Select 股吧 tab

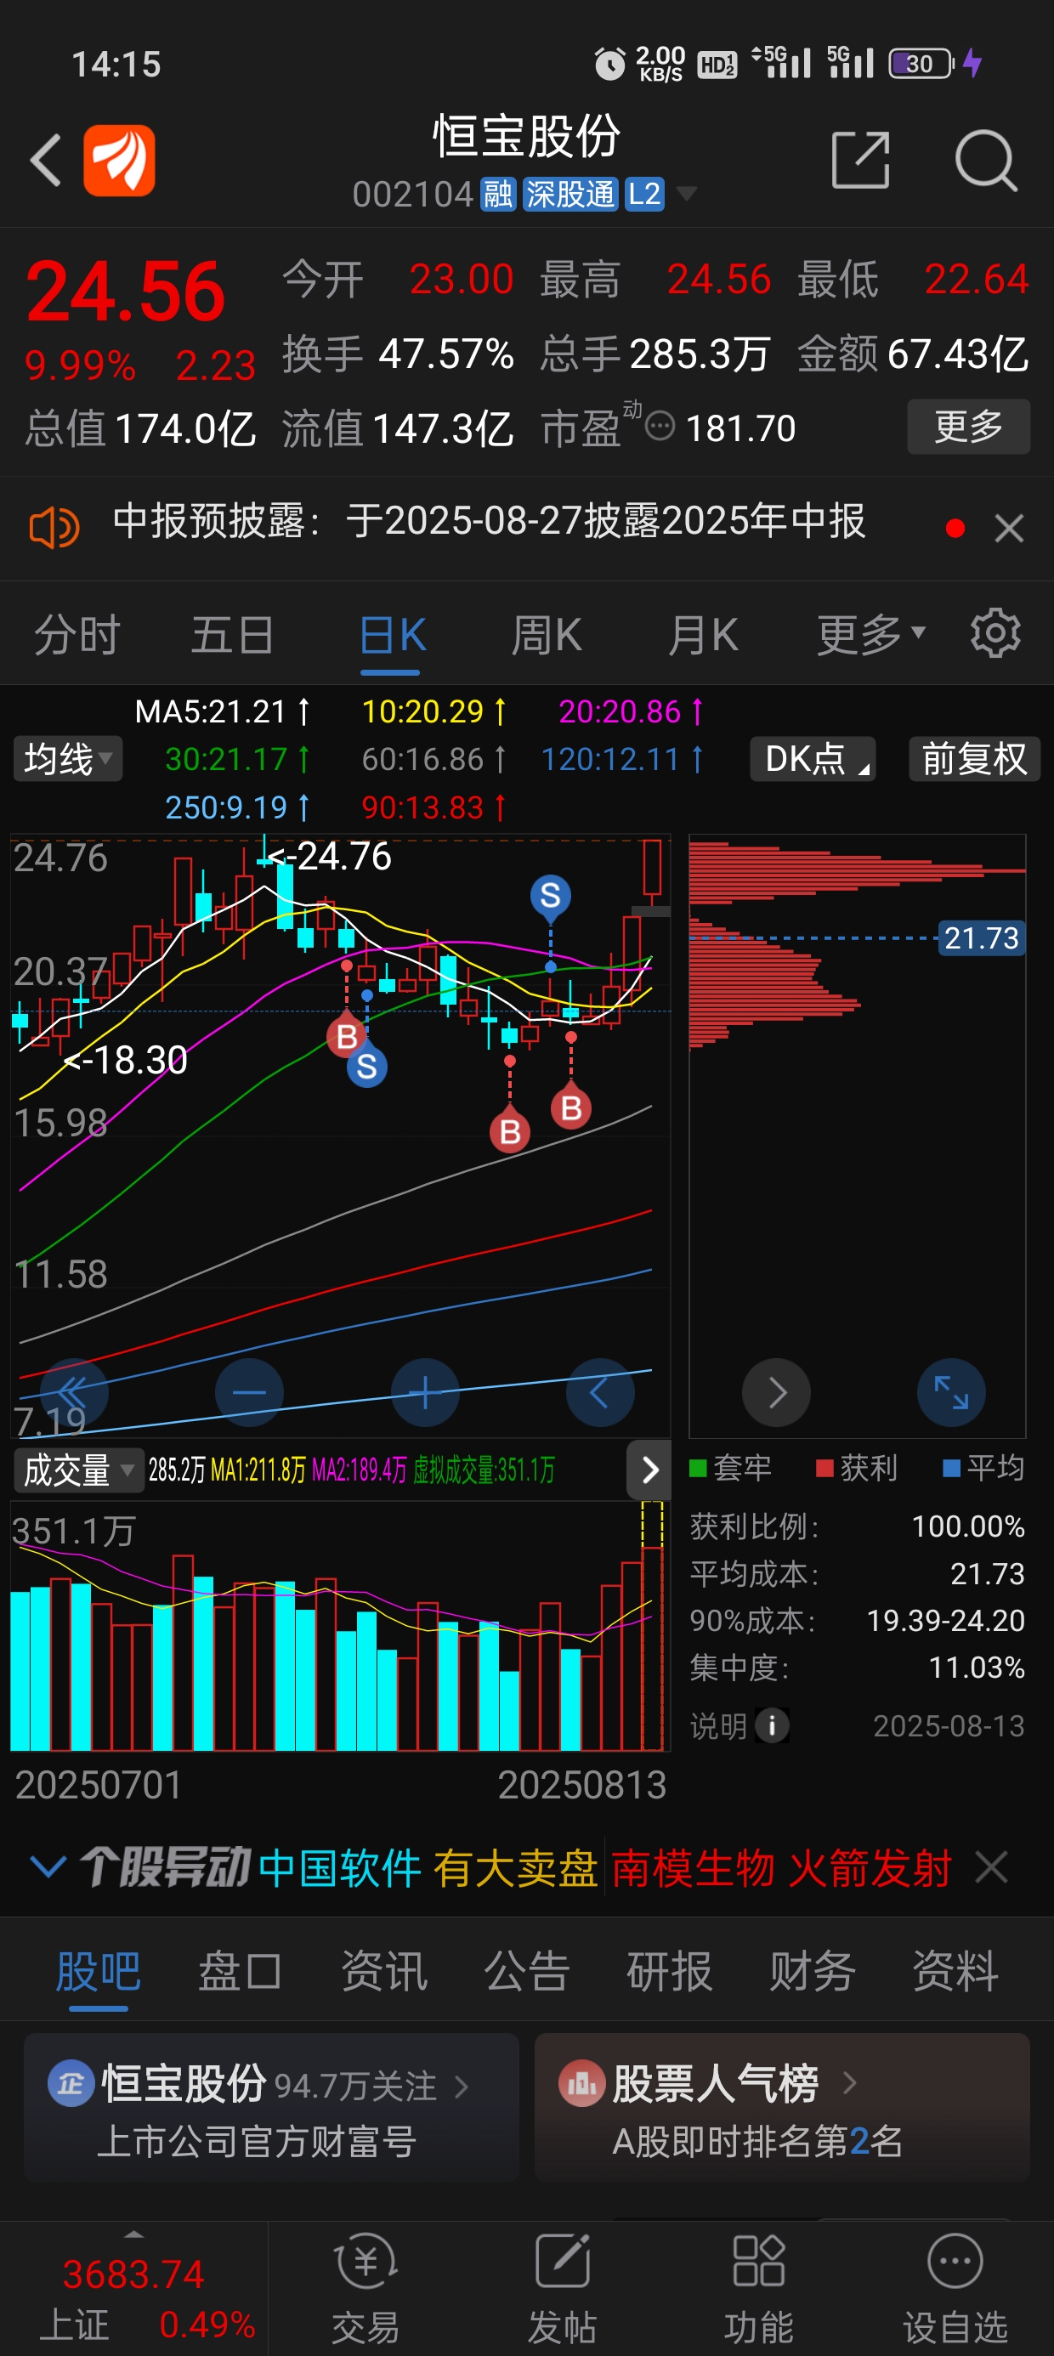point(98,1970)
